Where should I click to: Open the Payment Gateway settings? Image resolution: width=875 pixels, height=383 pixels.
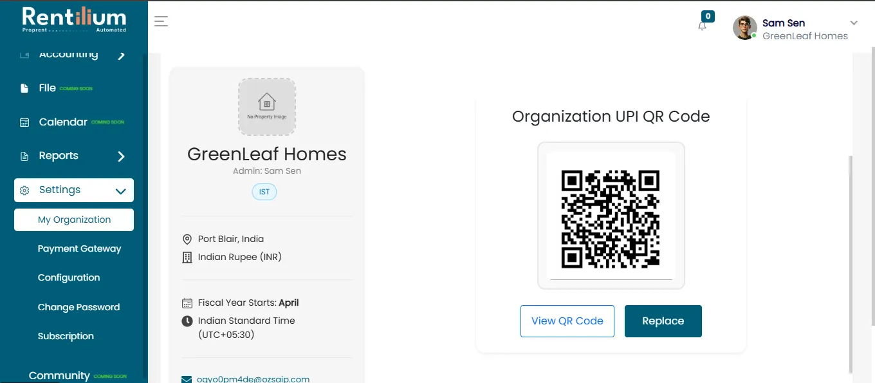click(x=79, y=248)
